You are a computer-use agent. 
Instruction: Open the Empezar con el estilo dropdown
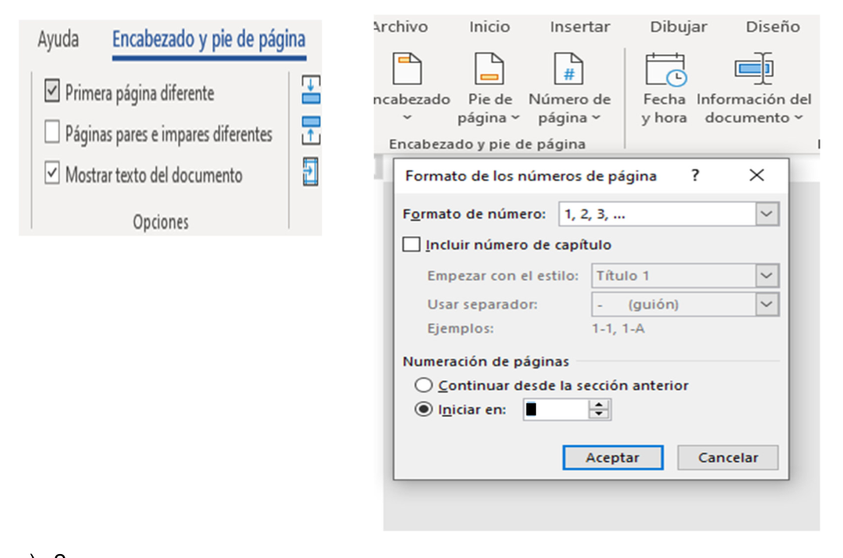[767, 275]
